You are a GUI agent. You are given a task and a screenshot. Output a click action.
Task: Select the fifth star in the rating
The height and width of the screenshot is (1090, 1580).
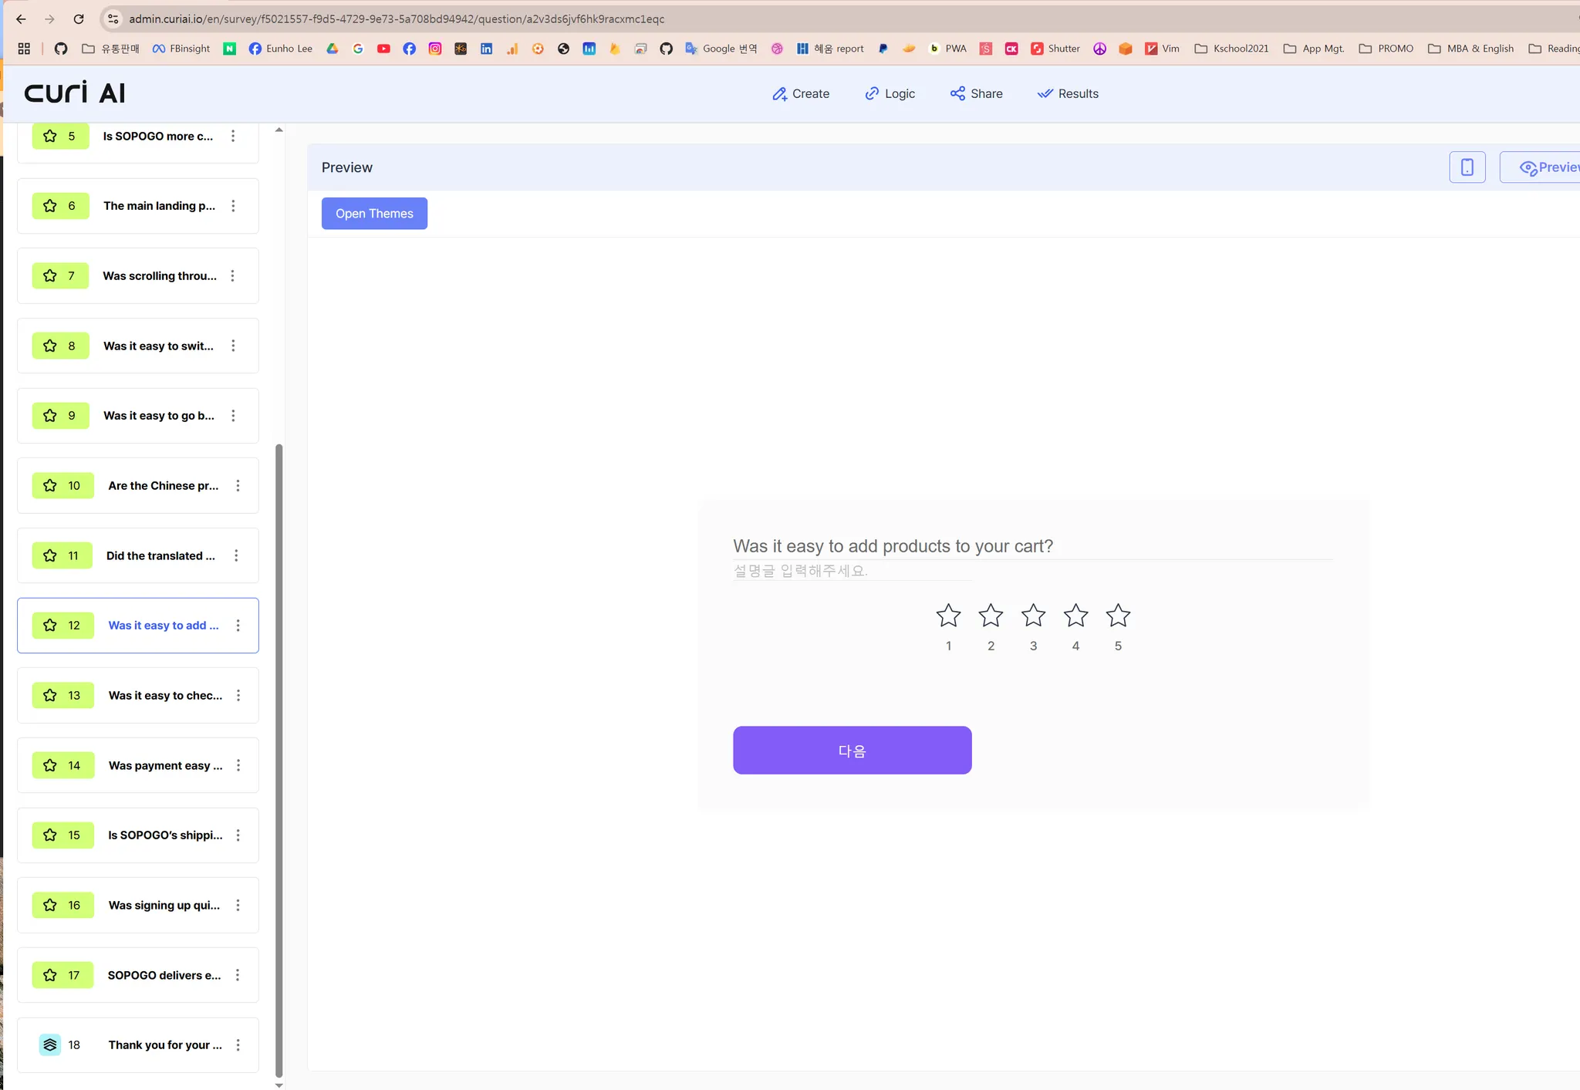[1117, 616]
